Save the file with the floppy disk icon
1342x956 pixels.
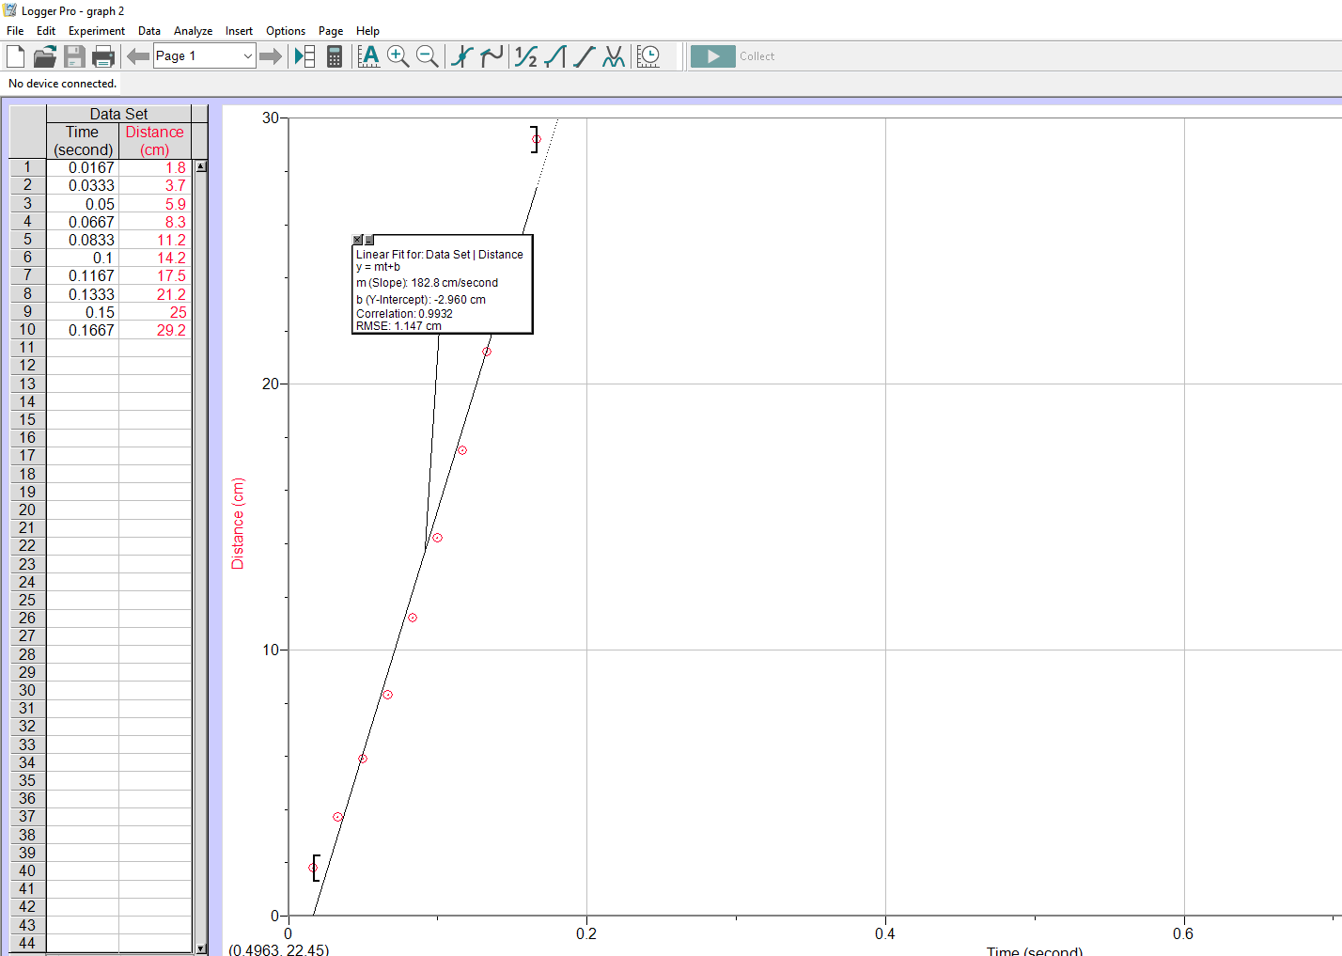[74, 56]
